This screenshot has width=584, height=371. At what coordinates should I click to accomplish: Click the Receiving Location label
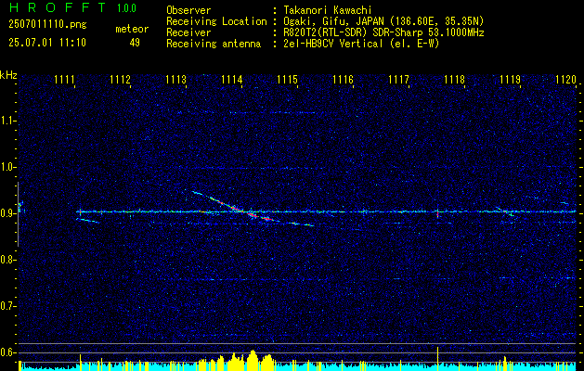coord(216,21)
